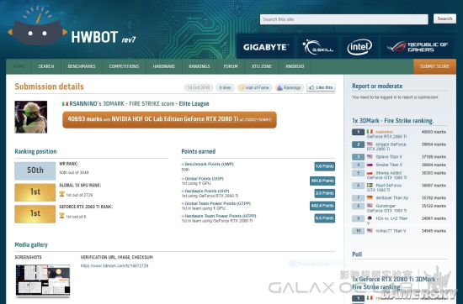Screen dimensions: 463x304
Task: Open the Rankings chart badge
Action: [x=289, y=87]
